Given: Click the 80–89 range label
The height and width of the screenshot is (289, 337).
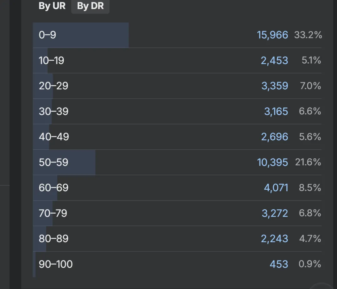Looking at the screenshot, I should coord(53,239).
